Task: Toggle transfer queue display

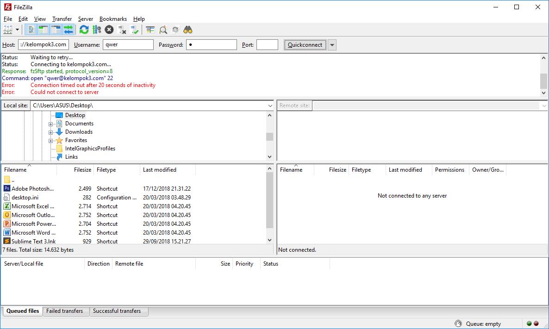Action: [x=69, y=30]
